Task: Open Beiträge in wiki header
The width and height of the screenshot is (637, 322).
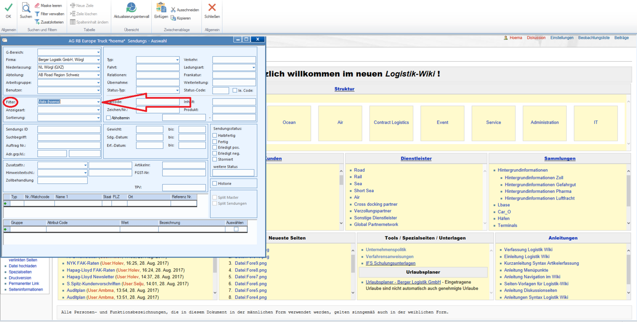Action: (x=621, y=38)
